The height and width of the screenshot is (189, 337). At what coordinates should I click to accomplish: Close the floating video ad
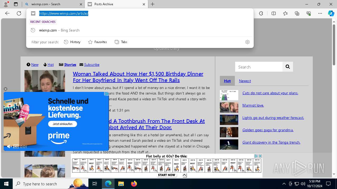click(x=5, y=89)
